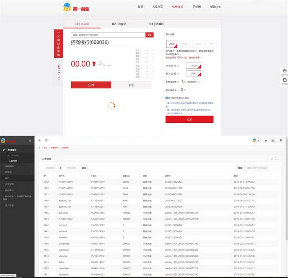Choose the 5000 buy amount option
The width and height of the screenshot is (288, 278).
point(198,44)
